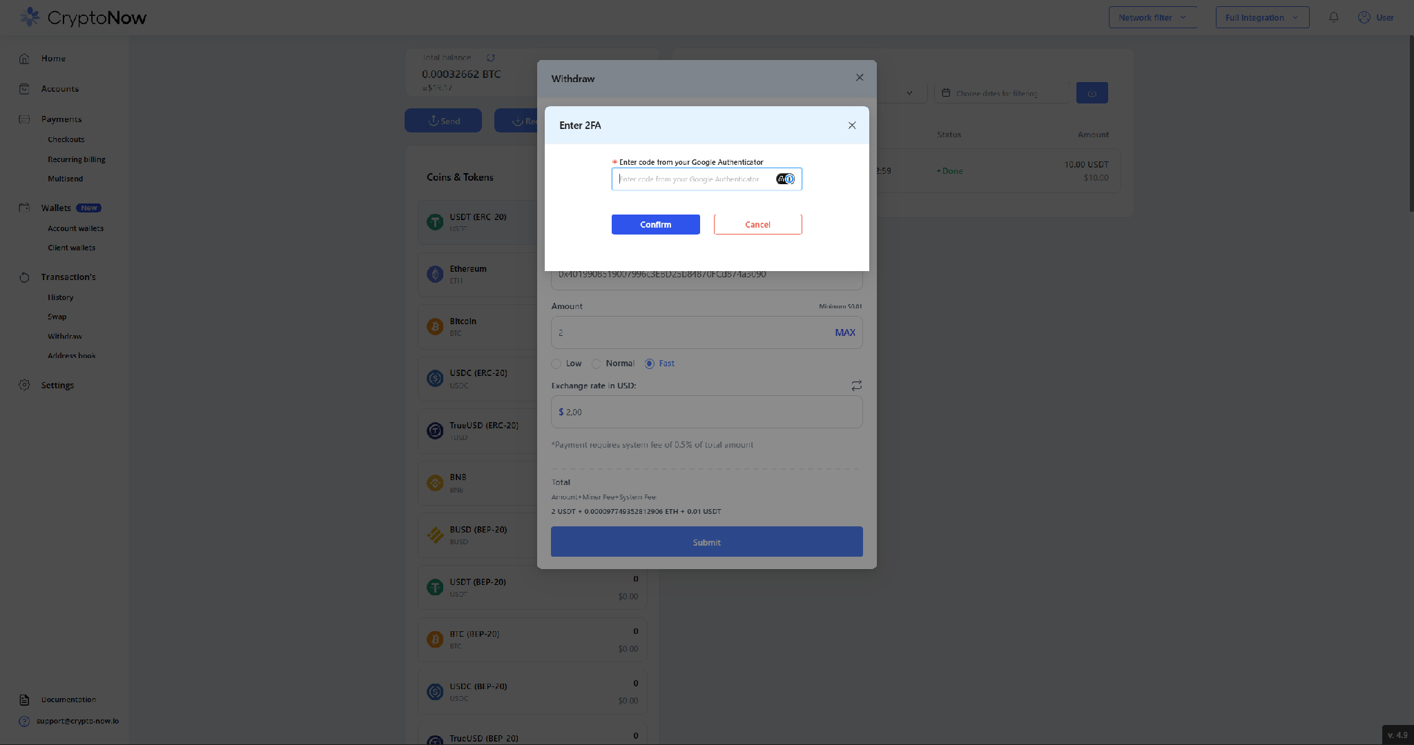Screen dimensions: 1414x745
Task: Click the USDT (ERC-20) coin icon
Action: tap(435, 222)
